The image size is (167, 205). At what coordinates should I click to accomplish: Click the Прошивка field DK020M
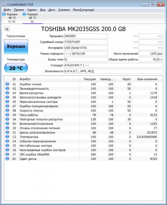click(86, 36)
